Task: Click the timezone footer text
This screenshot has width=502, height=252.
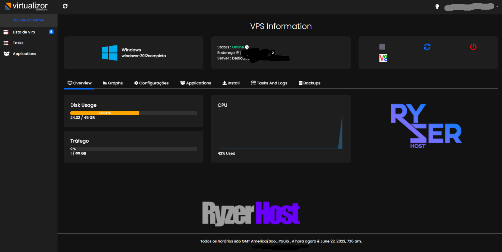Action: 281,241
